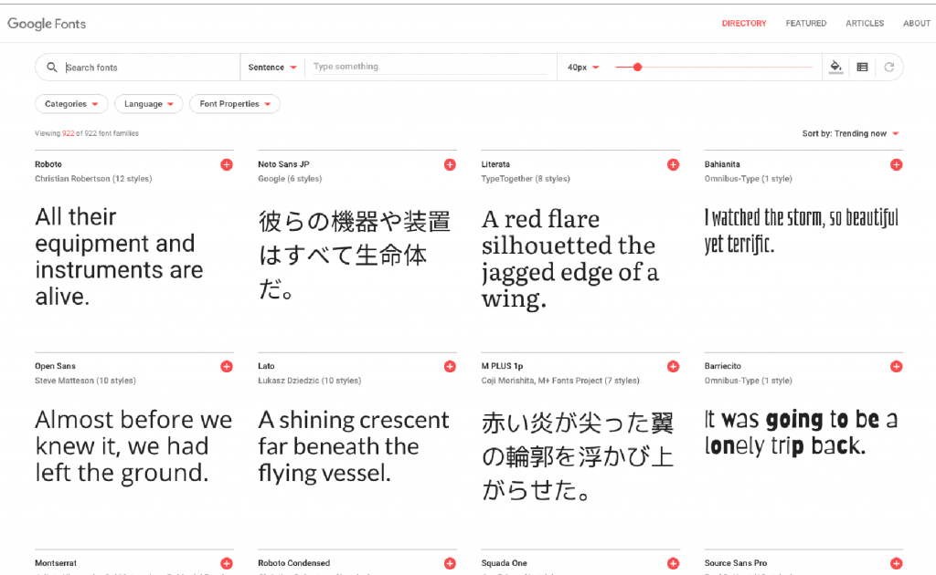Change Sort by Trending now dropdown

pyautogui.click(x=850, y=133)
